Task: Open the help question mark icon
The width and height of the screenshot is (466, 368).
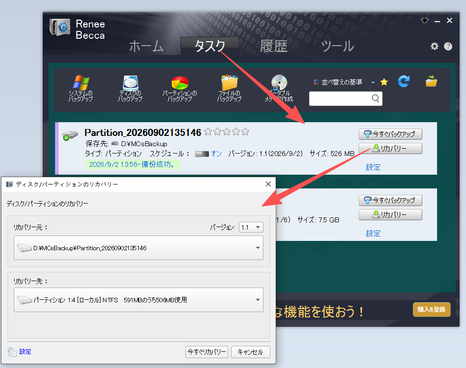Action: [x=448, y=47]
